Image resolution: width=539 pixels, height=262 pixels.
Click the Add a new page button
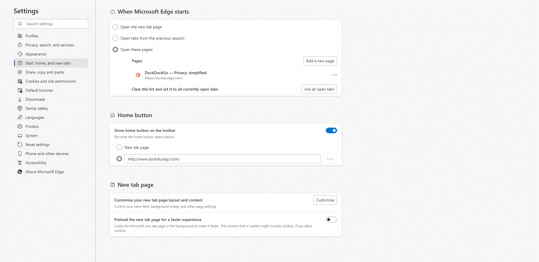320,61
